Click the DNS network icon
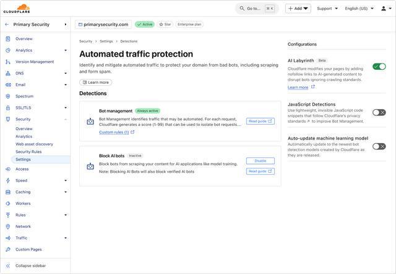 tap(8, 73)
